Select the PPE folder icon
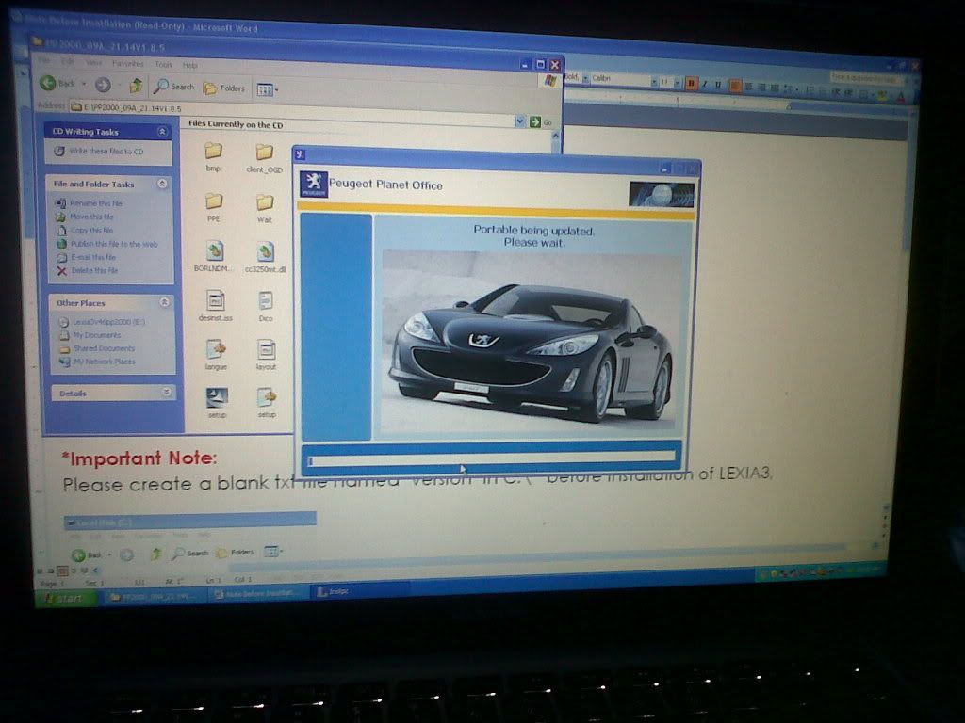The width and height of the screenshot is (965, 723). (x=214, y=201)
